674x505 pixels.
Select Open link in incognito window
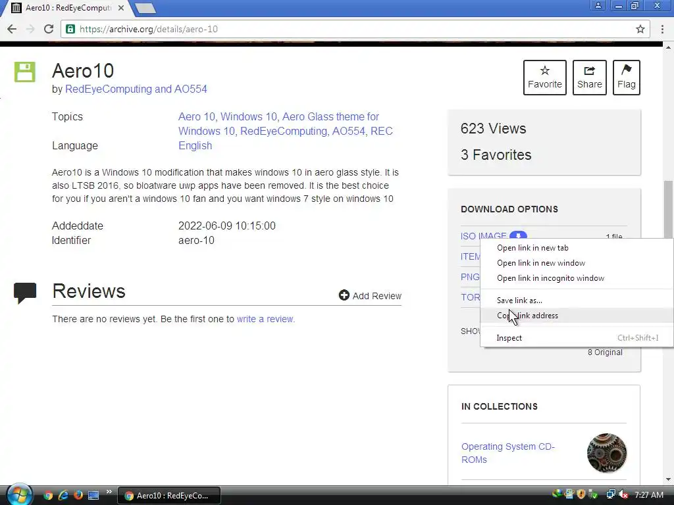click(x=577, y=278)
